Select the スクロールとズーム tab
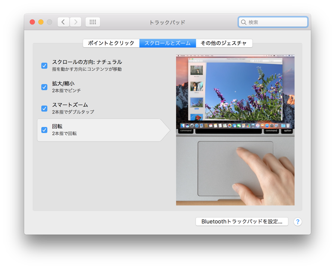The height and width of the screenshot is (269, 335). [x=167, y=43]
